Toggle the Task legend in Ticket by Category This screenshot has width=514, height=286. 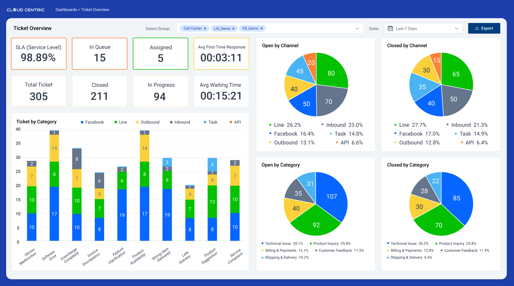point(210,122)
